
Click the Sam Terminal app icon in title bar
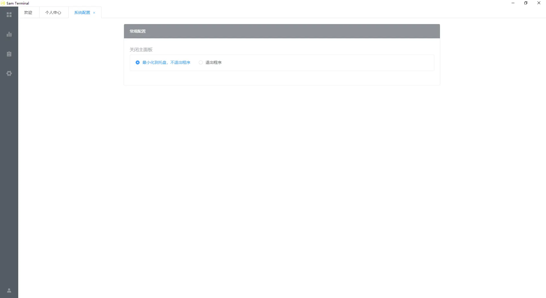point(3,3)
